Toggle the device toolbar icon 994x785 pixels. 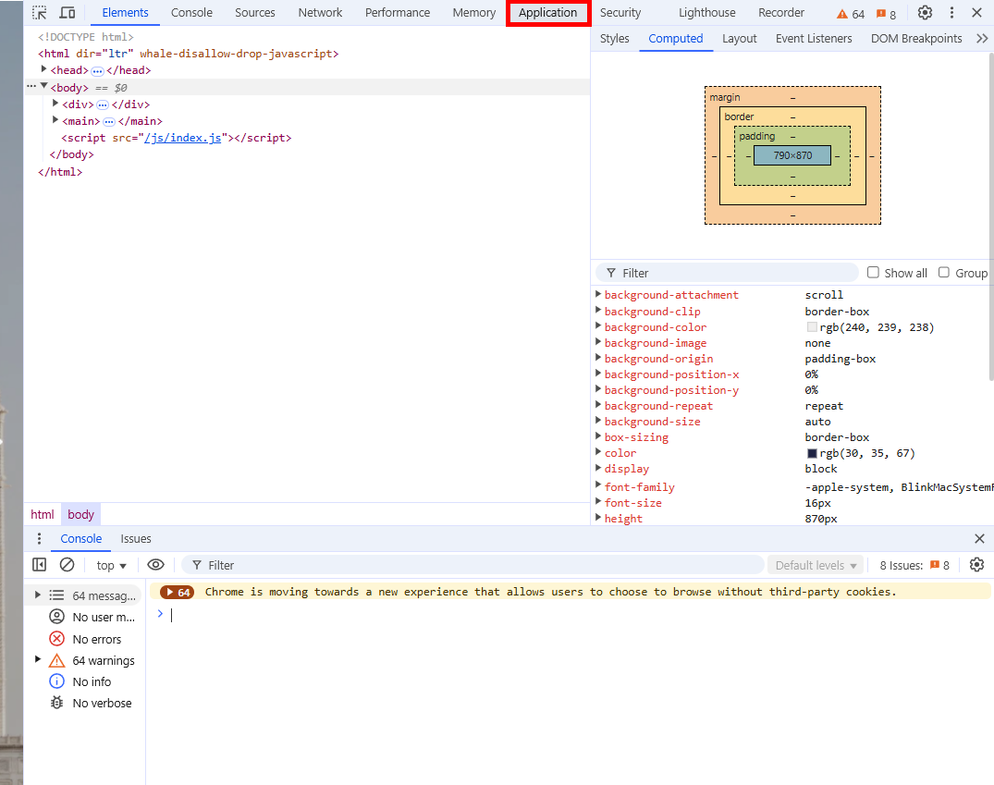click(x=67, y=13)
